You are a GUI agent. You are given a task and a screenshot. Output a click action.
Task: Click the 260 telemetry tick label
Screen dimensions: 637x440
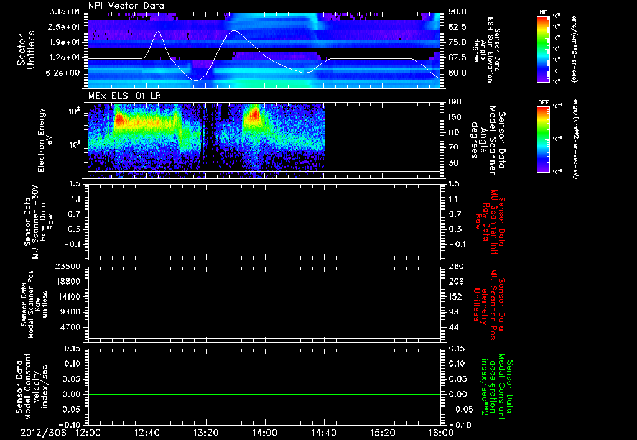pyautogui.click(x=455, y=266)
